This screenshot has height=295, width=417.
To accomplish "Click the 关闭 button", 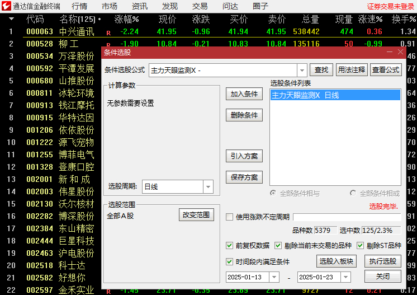I will point(383,277).
